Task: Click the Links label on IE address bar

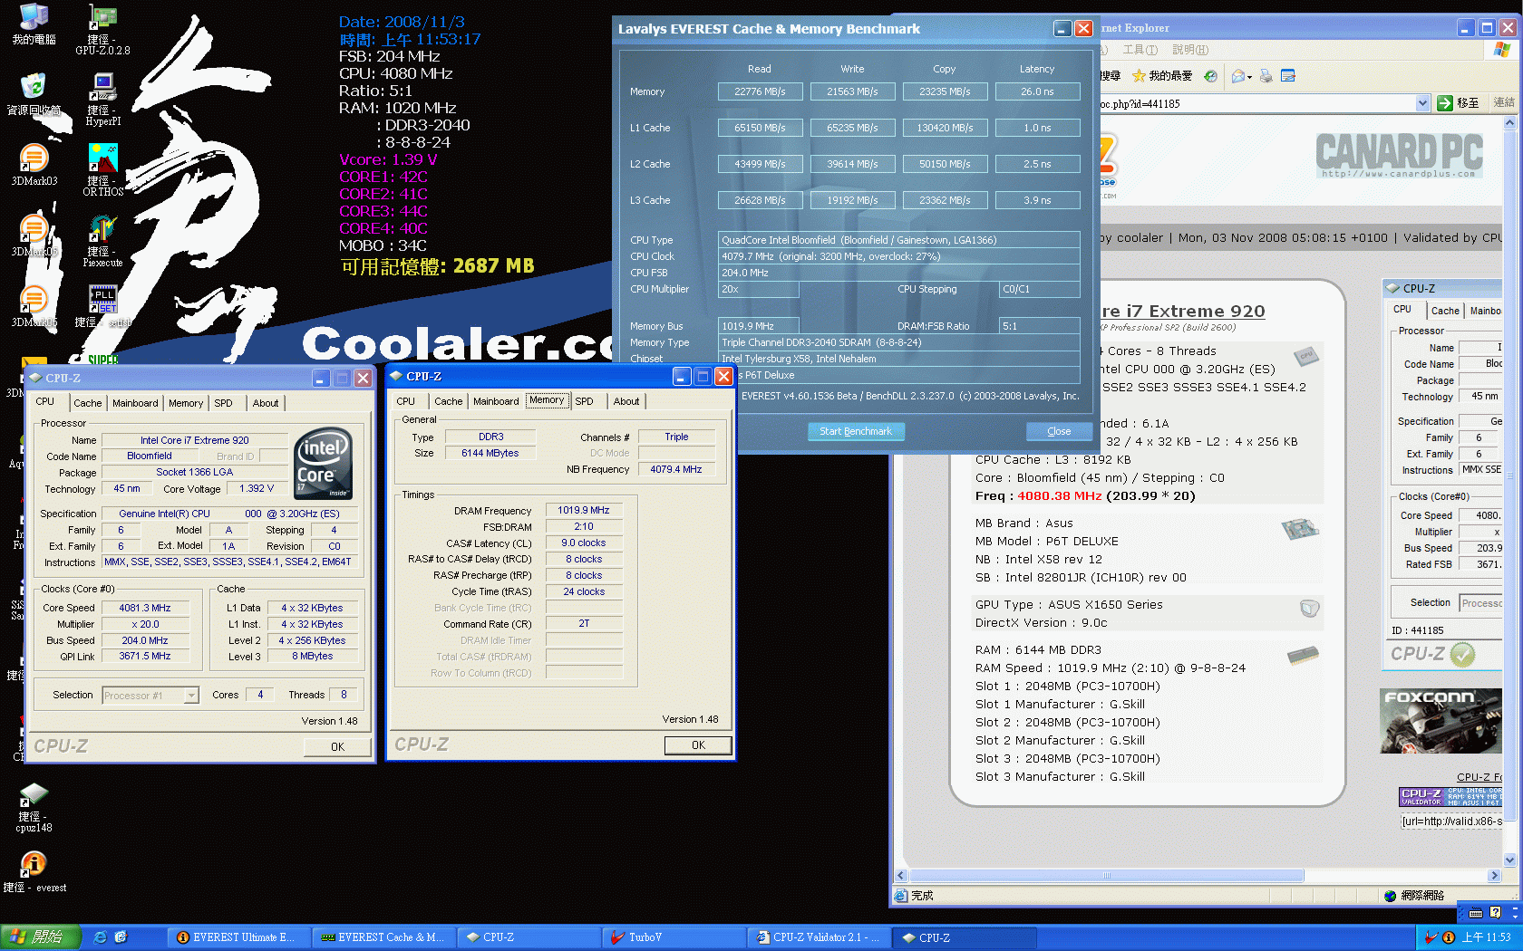Action: pos(1504,103)
